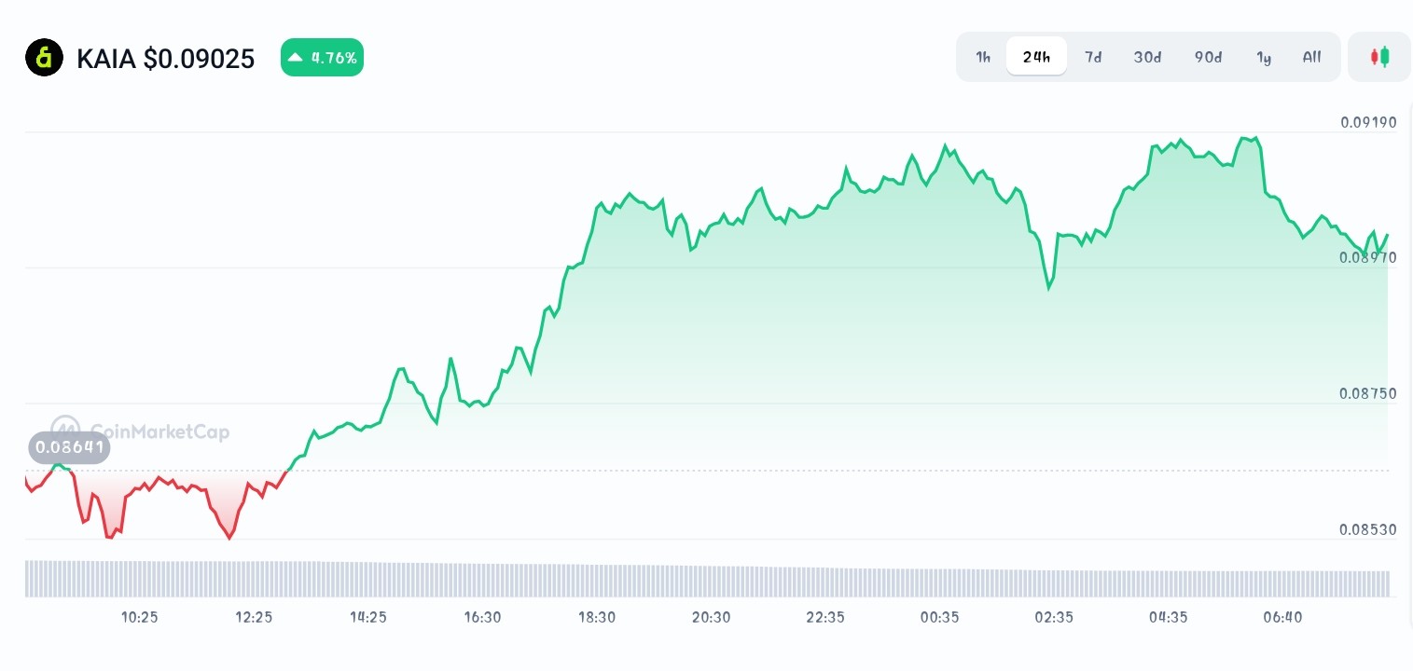Switch chart to 7d range
This screenshot has height=671, width=1413.
pyautogui.click(x=1093, y=57)
